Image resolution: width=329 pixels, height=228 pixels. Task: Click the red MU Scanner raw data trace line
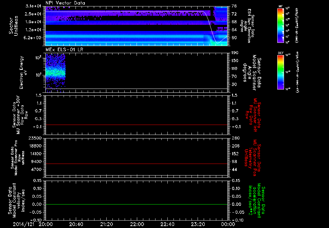pos(137,125)
